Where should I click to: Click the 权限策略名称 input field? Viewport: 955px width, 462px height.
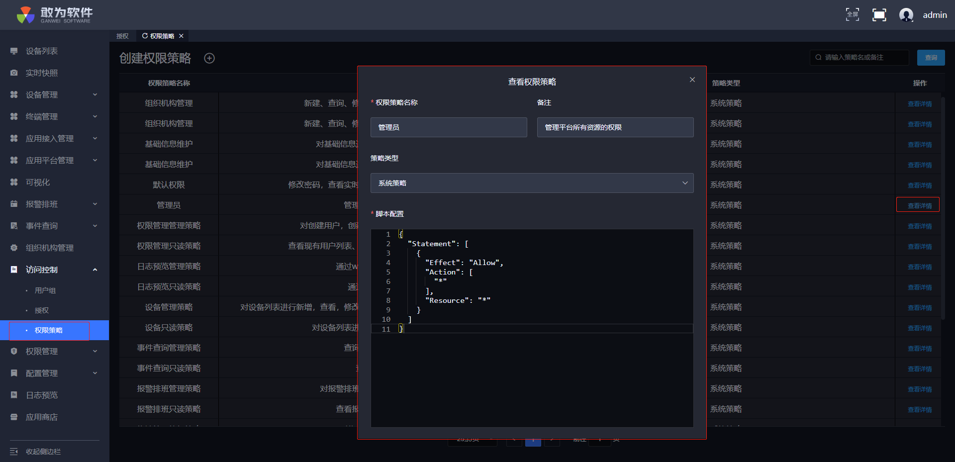[x=448, y=127]
